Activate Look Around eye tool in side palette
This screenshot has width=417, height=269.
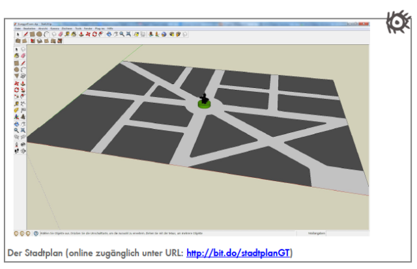(x=23, y=145)
